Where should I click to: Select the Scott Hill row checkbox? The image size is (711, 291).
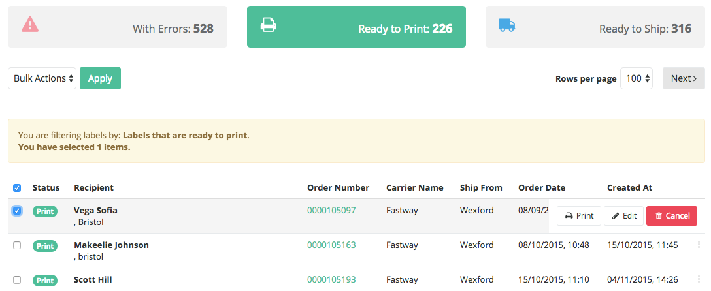tap(17, 280)
